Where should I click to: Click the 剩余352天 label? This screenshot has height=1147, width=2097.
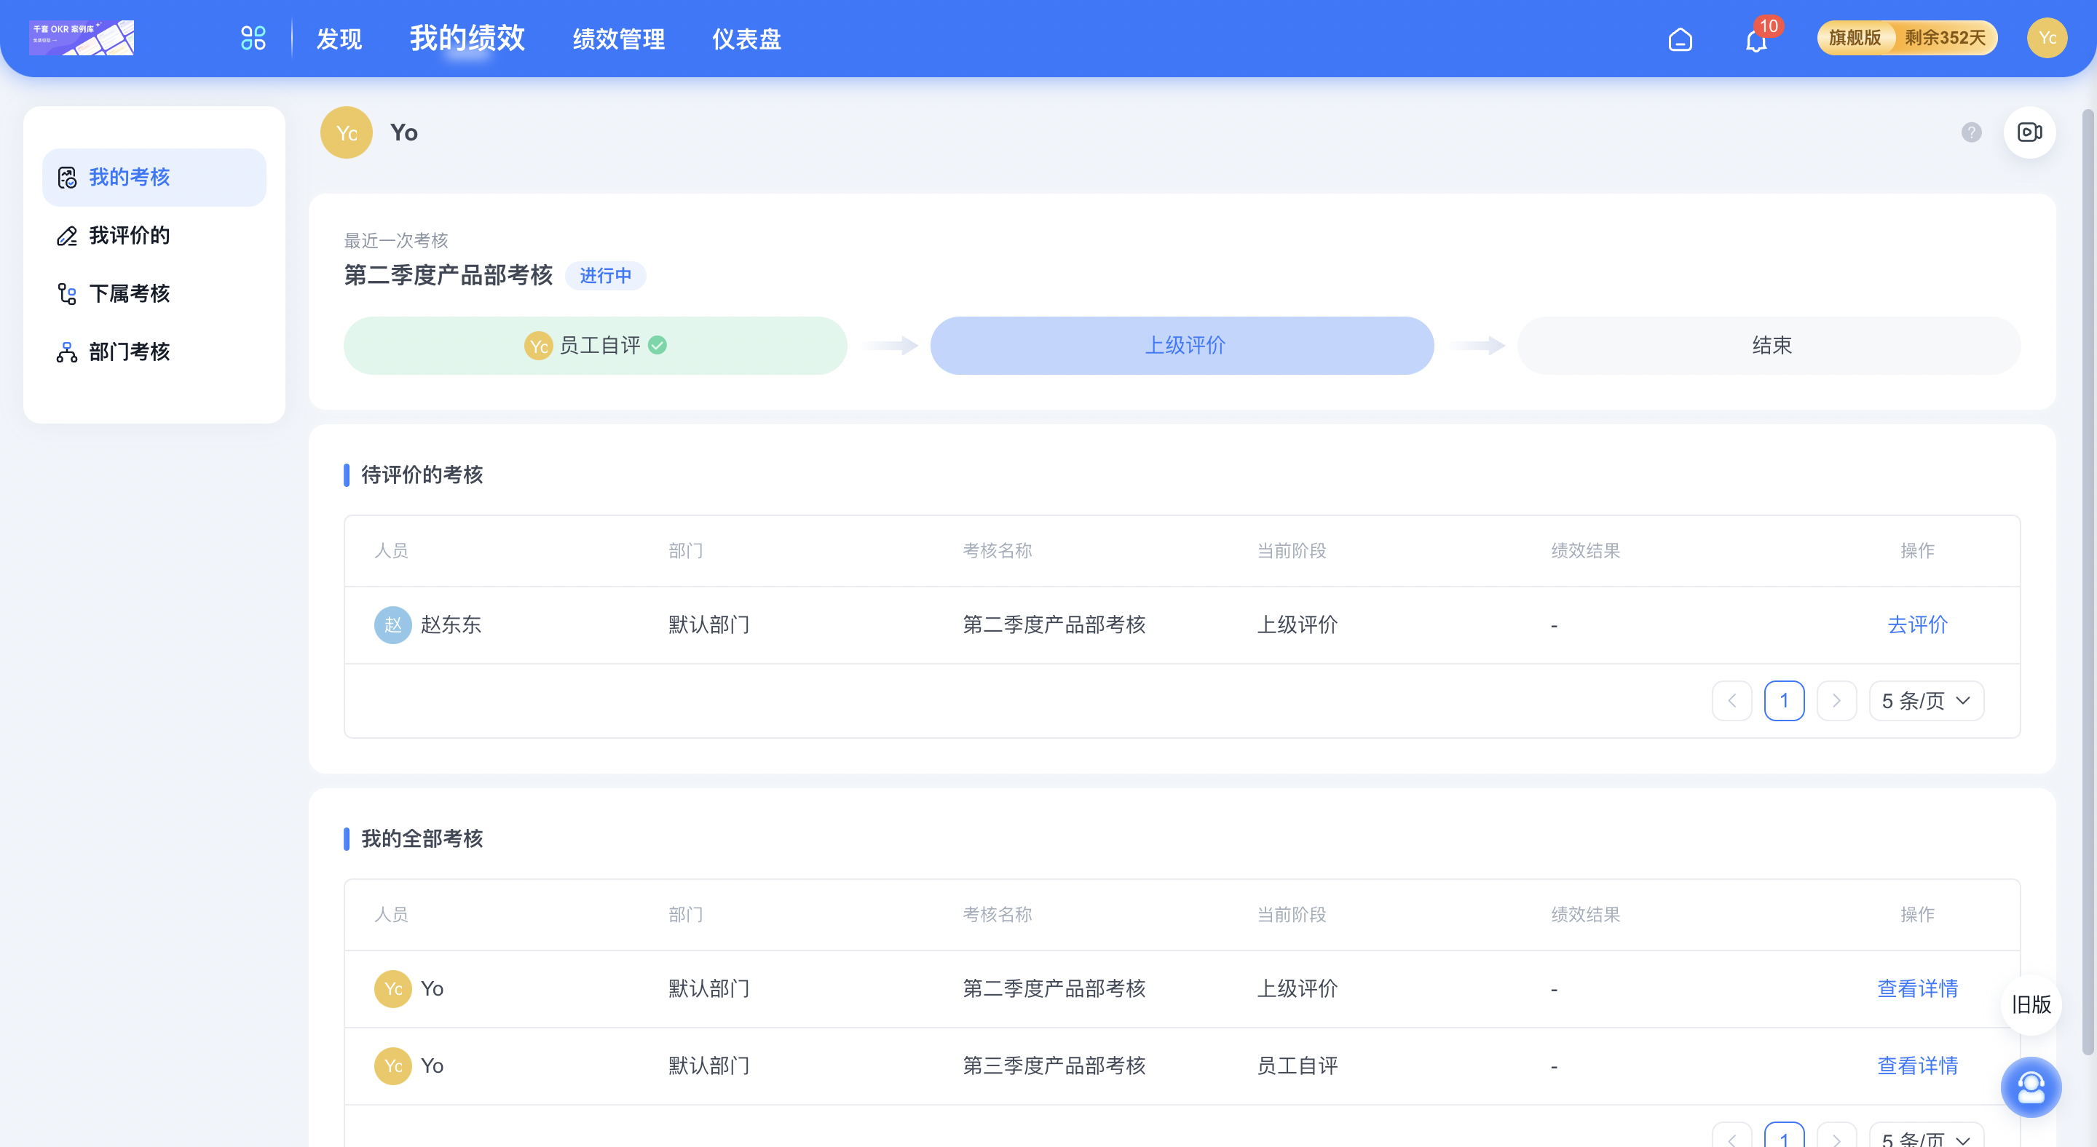(1946, 39)
